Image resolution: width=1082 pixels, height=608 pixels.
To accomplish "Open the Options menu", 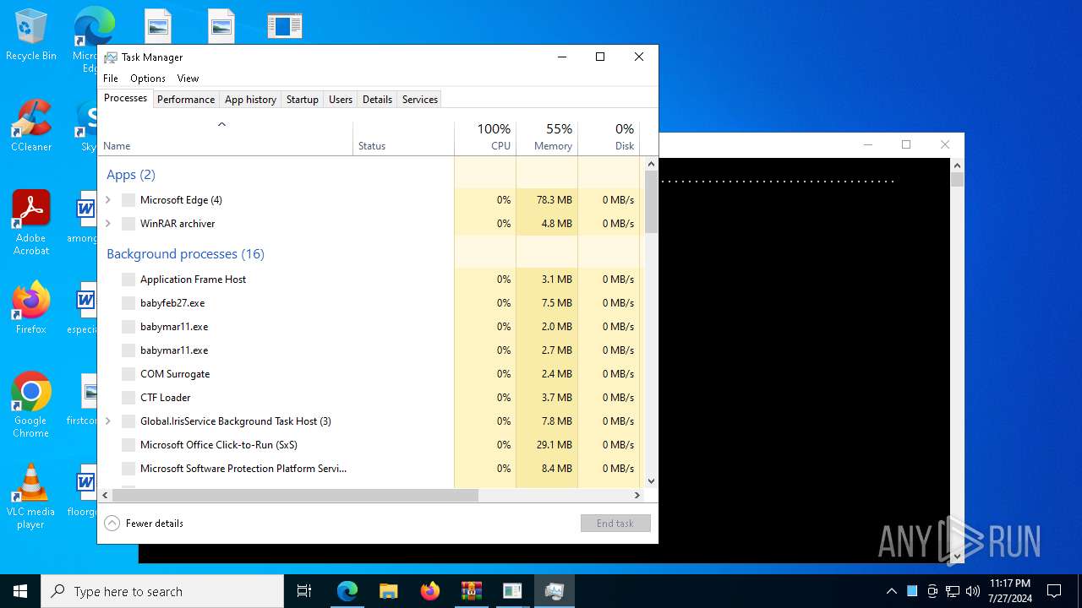I will tap(148, 79).
